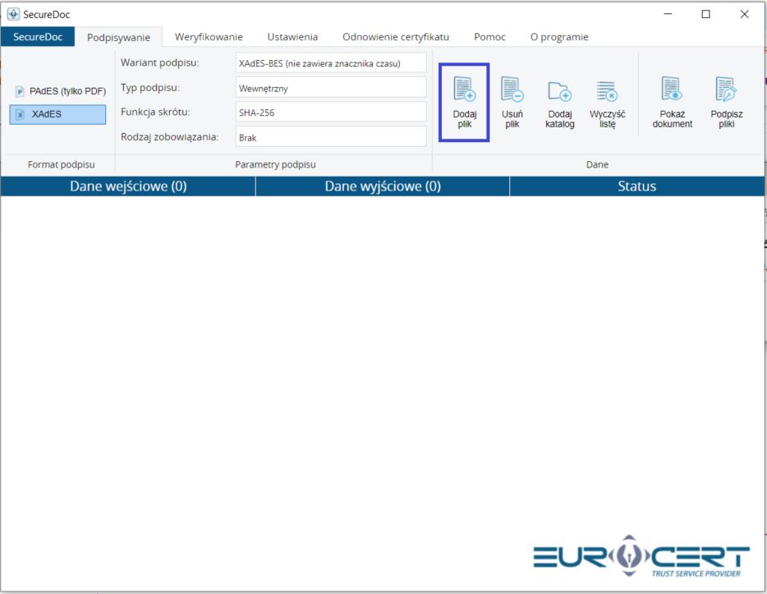Select PAdES (tylko PDF) signature format

point(61,91)
